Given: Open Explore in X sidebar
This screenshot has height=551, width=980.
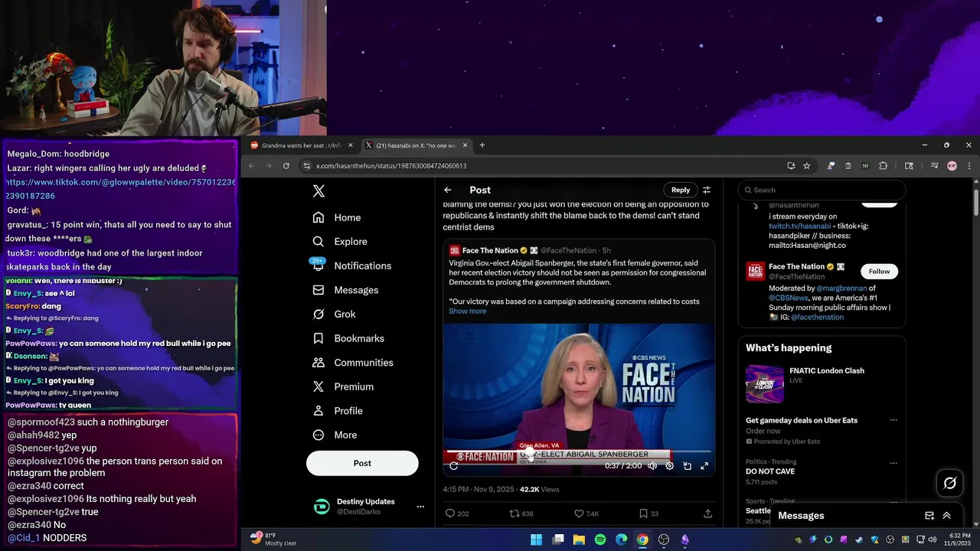Looking at the screenshot, I should 340,242.
